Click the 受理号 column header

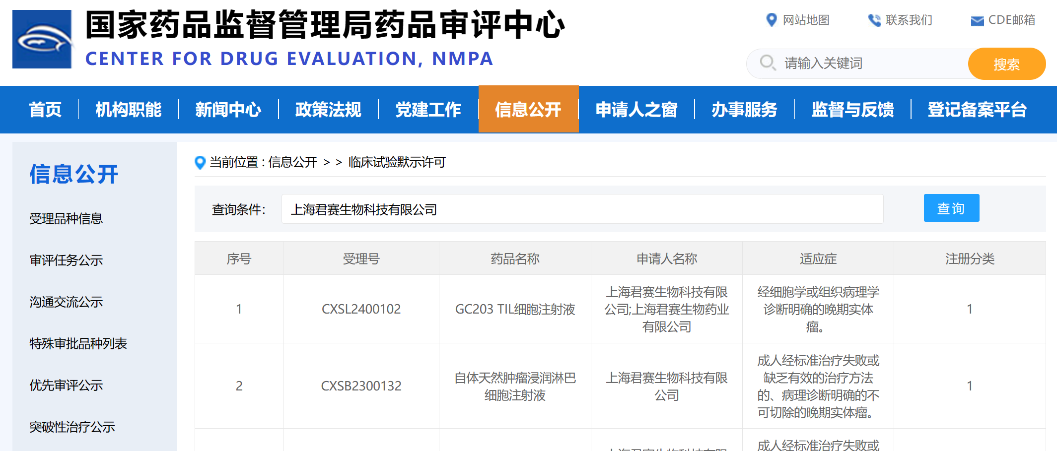point(361,258)
